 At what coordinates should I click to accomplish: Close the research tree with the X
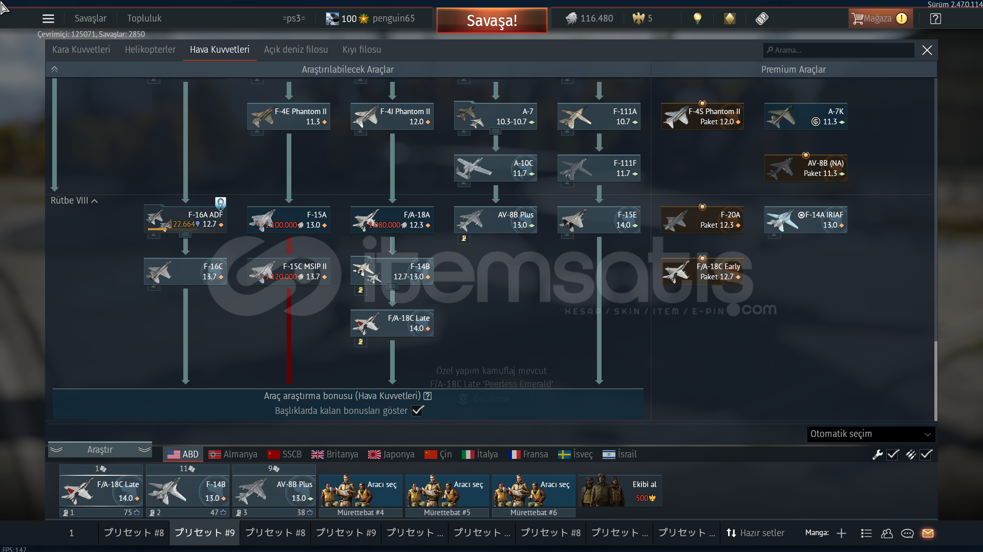tap(927, 50)
